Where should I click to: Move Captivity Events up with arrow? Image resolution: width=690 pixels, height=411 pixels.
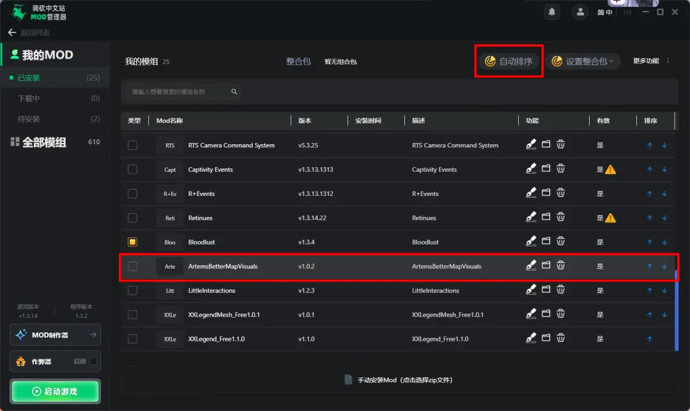pos(650,170)
